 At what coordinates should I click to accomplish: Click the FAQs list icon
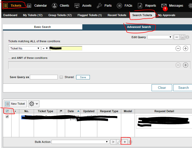[119, 6]
